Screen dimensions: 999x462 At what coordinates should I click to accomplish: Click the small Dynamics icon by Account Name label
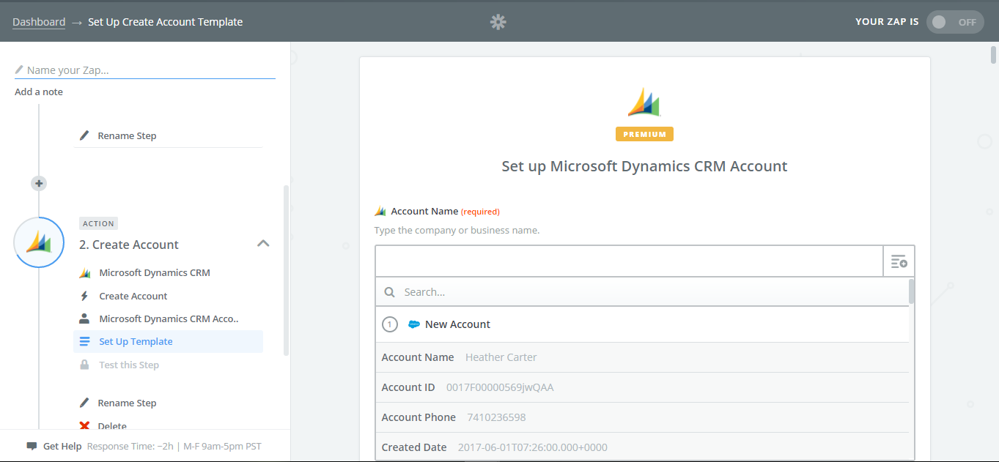tap(380, 212)
